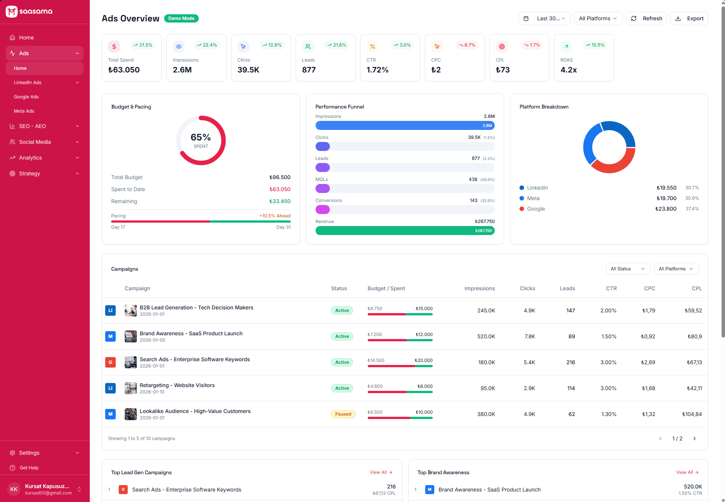The width and height of the screenshot is (725, 502).
Task: Click the ROAS arrow icon
Action: [x=566, y=47]
